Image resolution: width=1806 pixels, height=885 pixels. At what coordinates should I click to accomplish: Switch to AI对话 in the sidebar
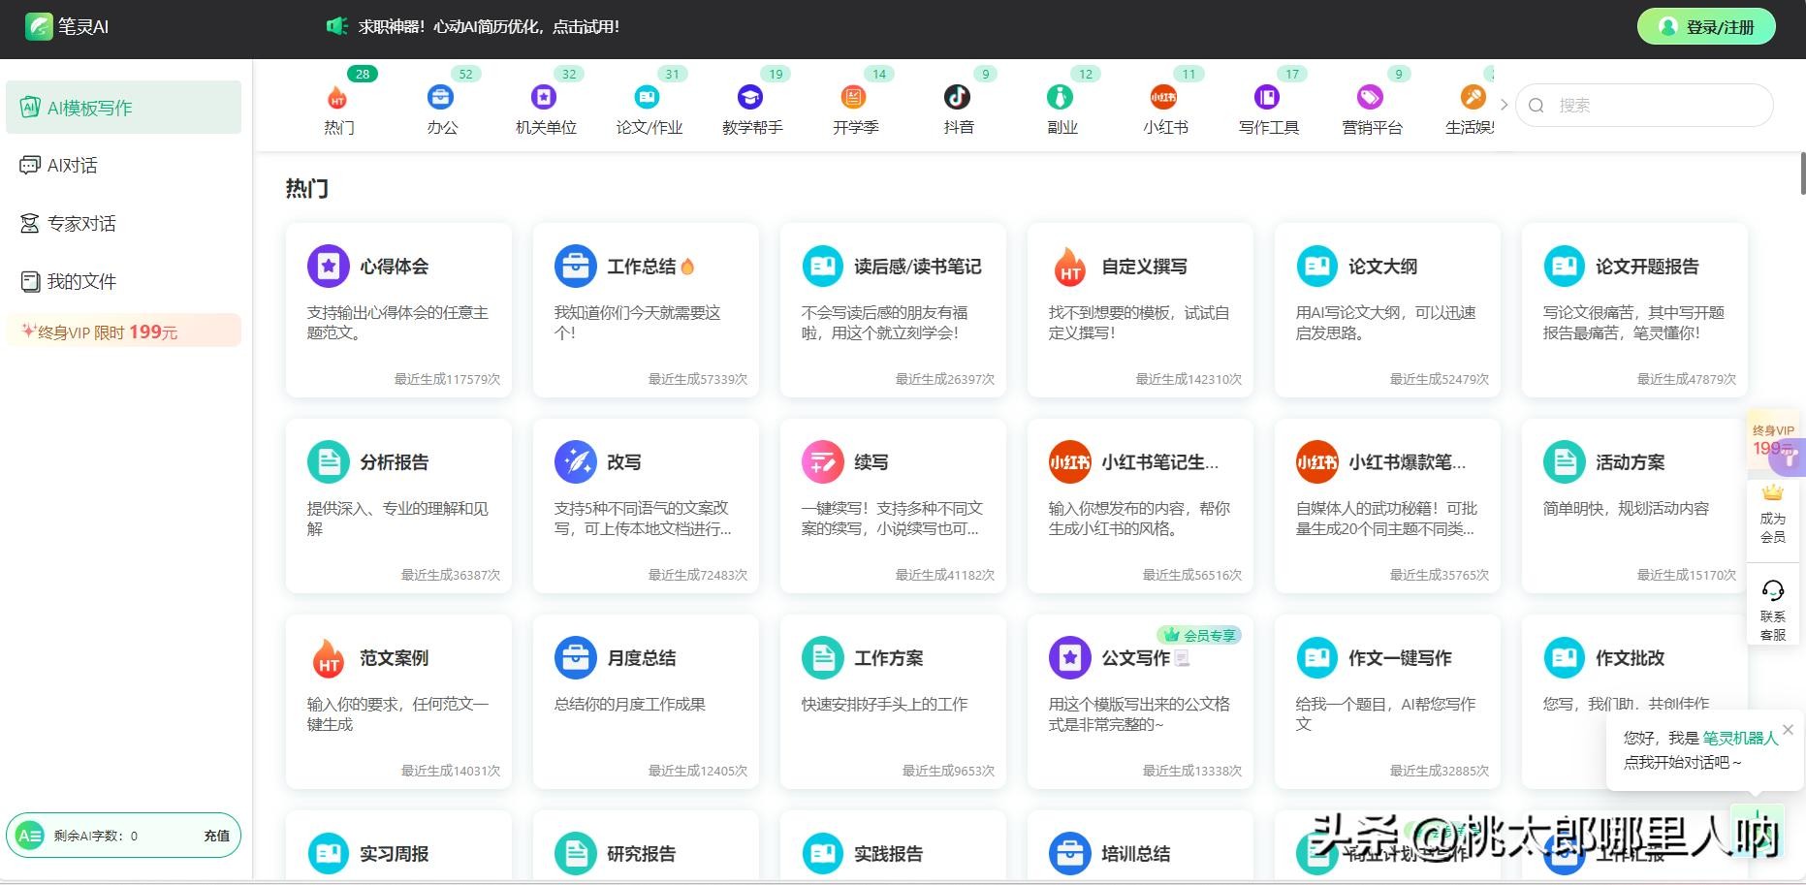73,166
